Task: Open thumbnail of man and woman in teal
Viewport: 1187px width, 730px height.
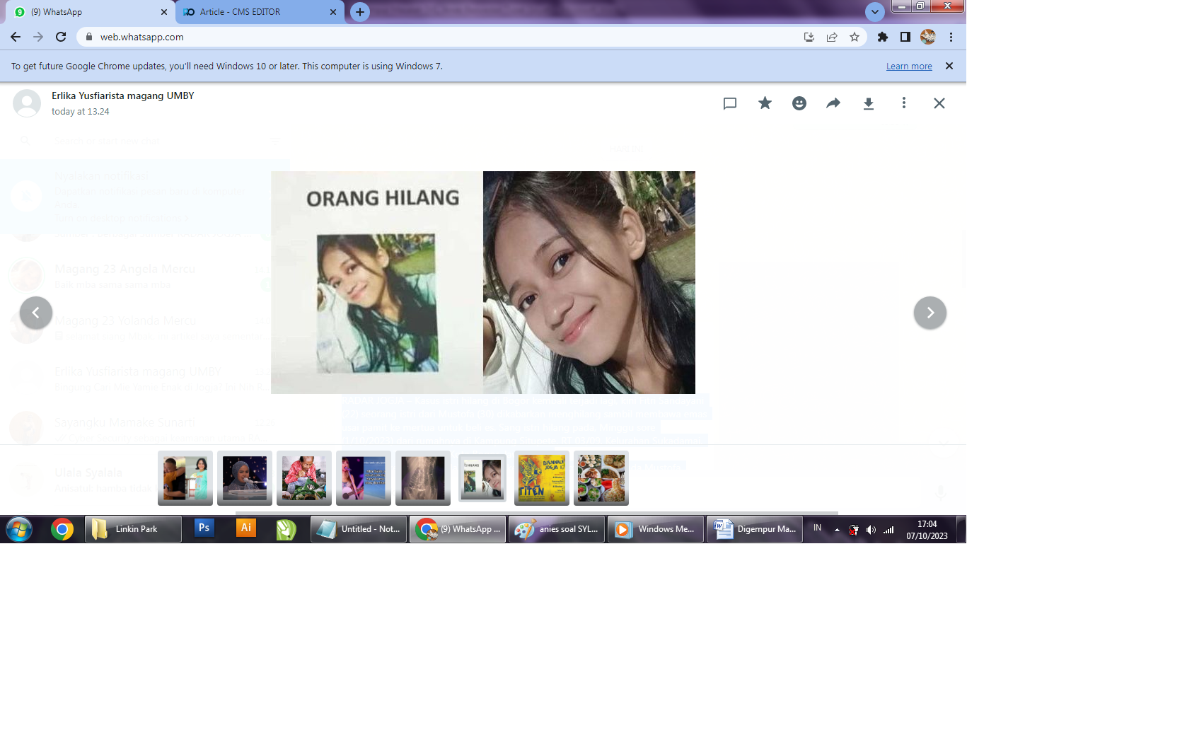Action: pyautogui.click(x=185, y=478)
